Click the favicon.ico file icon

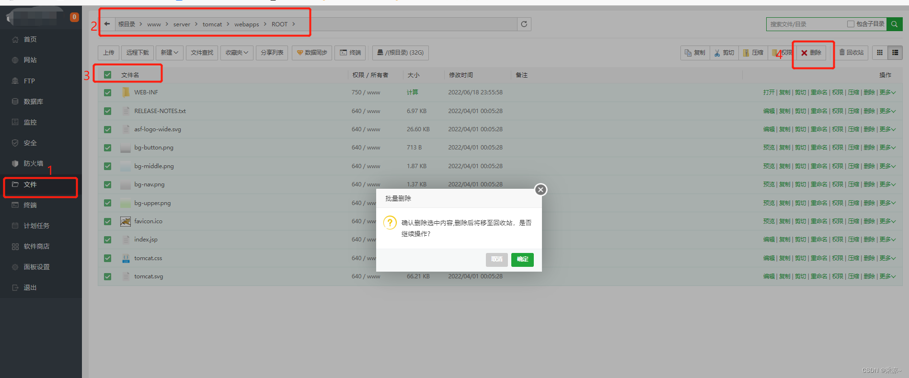click(x=126, y=221)
